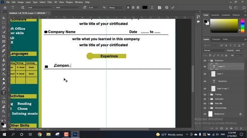Add layer style fx icon
Viewport: 247px width, 138px height.
point(217,128)
